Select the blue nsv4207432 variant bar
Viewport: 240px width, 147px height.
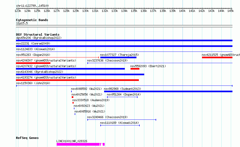click(x=70, y=69)
